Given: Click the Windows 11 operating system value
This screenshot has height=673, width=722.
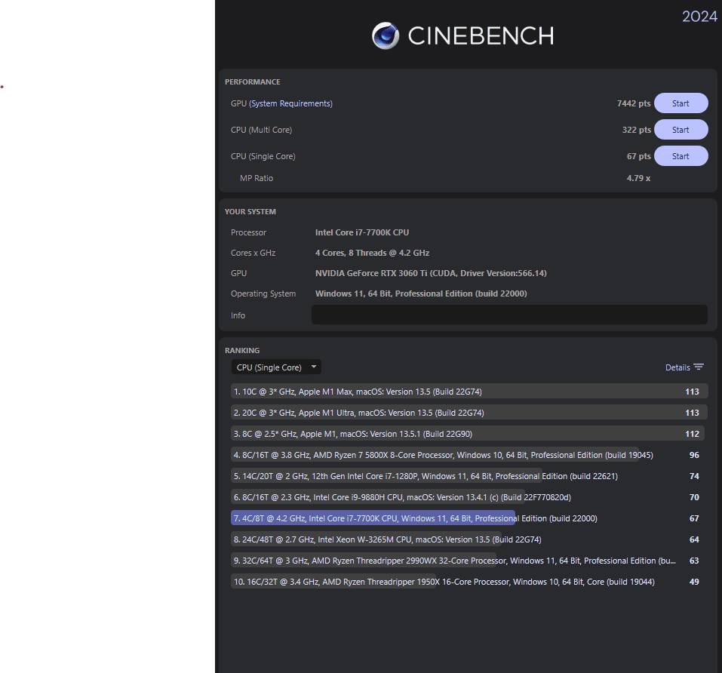Looking at the screenshot, I should [421, 293].
